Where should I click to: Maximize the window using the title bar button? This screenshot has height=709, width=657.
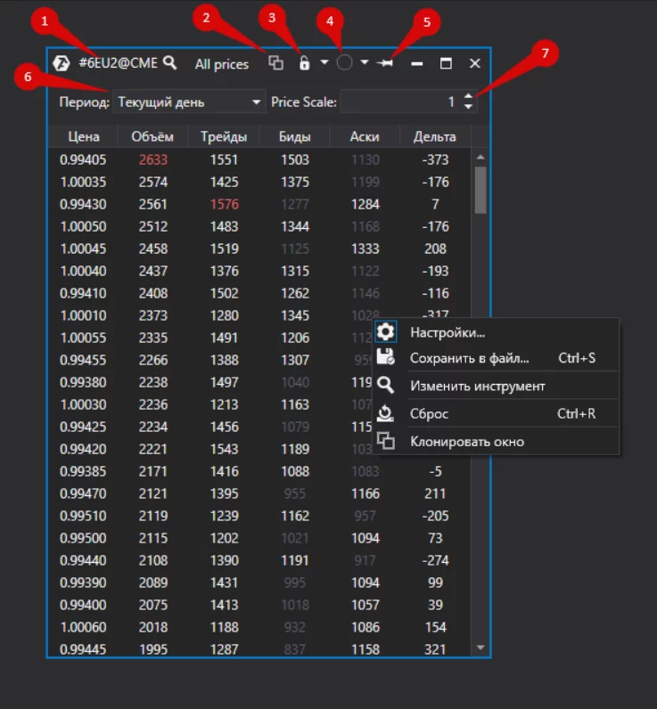(446, 63)
